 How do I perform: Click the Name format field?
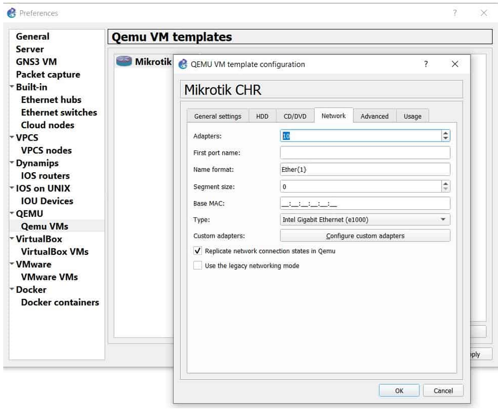365,170
